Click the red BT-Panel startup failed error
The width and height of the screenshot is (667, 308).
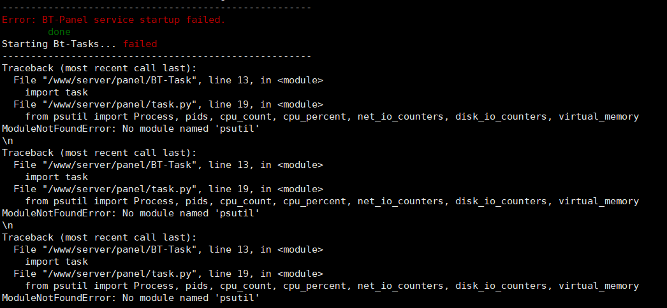pyautogui.click(x=114, y=20)
